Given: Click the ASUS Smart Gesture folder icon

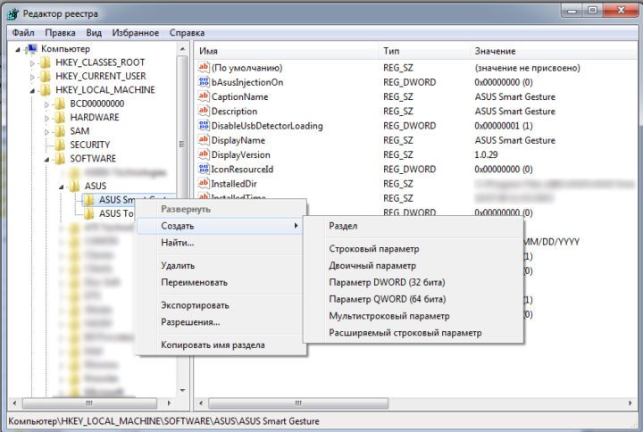Looking at the screenshot, I should click(88, 200).
